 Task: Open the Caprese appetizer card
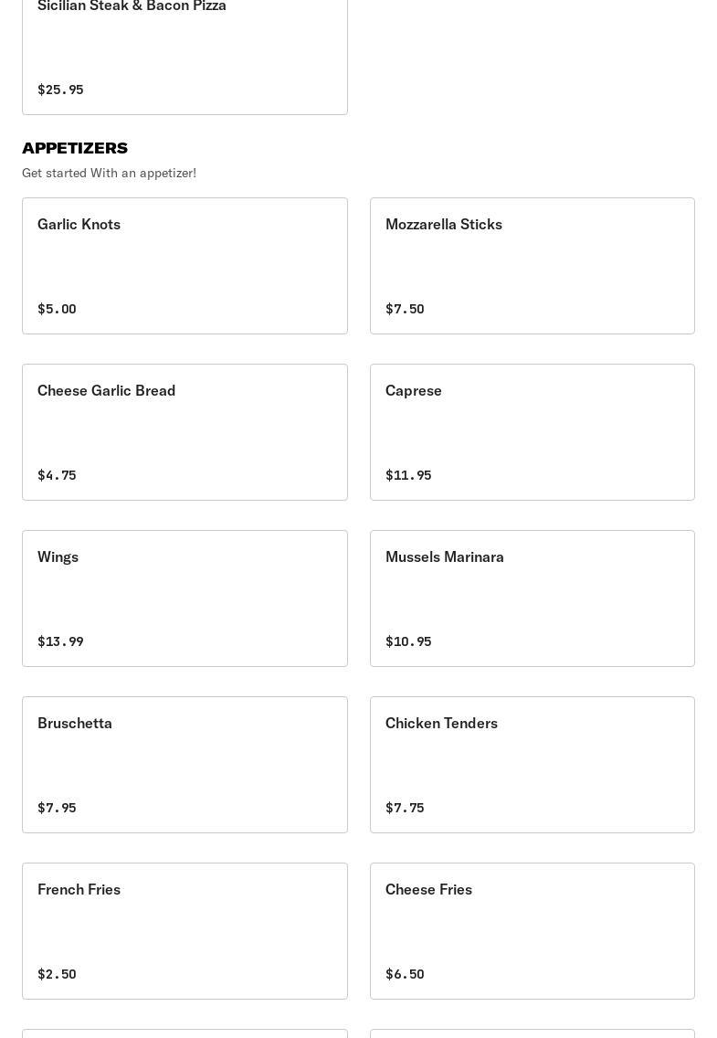click(532, 431)
